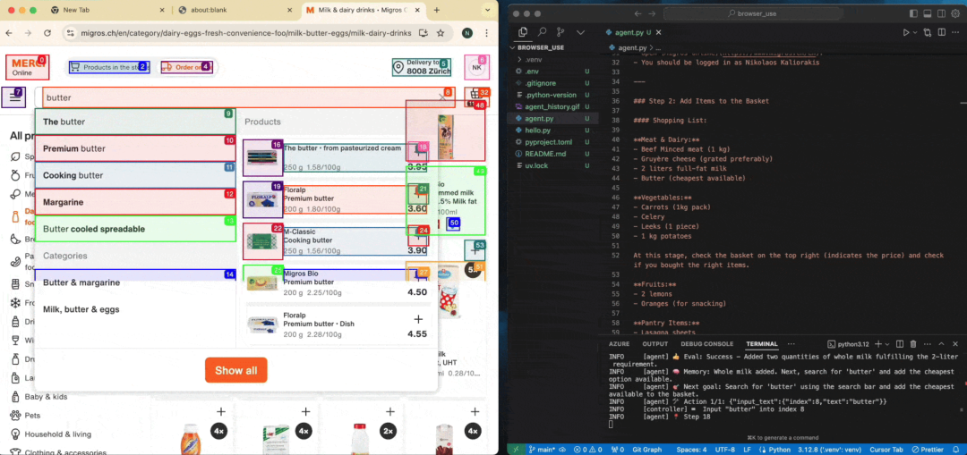Open changes compare icon in editor toolbar
This screenshot has width=967, height=455.
928,32
